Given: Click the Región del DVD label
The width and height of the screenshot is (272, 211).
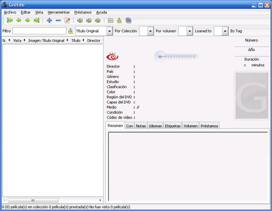Looking at the screenshot, I should coord(119,97).
